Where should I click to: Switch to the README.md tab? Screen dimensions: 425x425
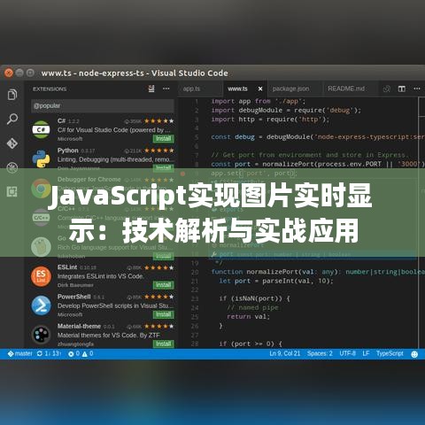click(x=346, y=89)
